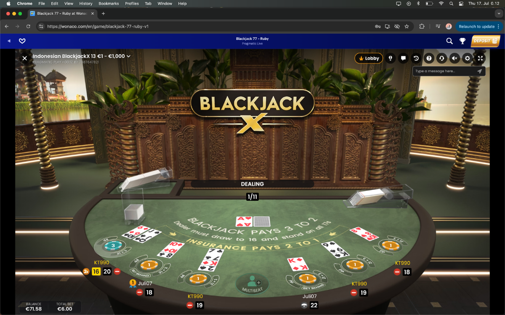Image resolution: width=505 pixels, height=315 pixels.
Task: Open the game tips lightbulb icon
Action: tap(390, 58)
